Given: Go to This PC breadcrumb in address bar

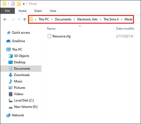Looking at the screenshot, I should 44,19.
